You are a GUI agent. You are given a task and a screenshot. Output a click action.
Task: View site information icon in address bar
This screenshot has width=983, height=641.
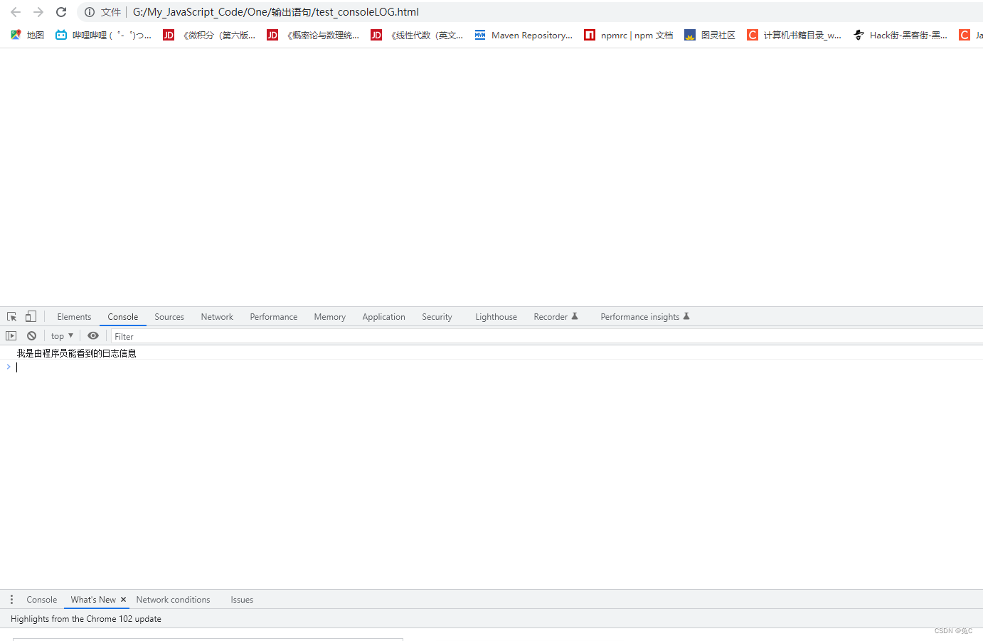pos(90,12)
